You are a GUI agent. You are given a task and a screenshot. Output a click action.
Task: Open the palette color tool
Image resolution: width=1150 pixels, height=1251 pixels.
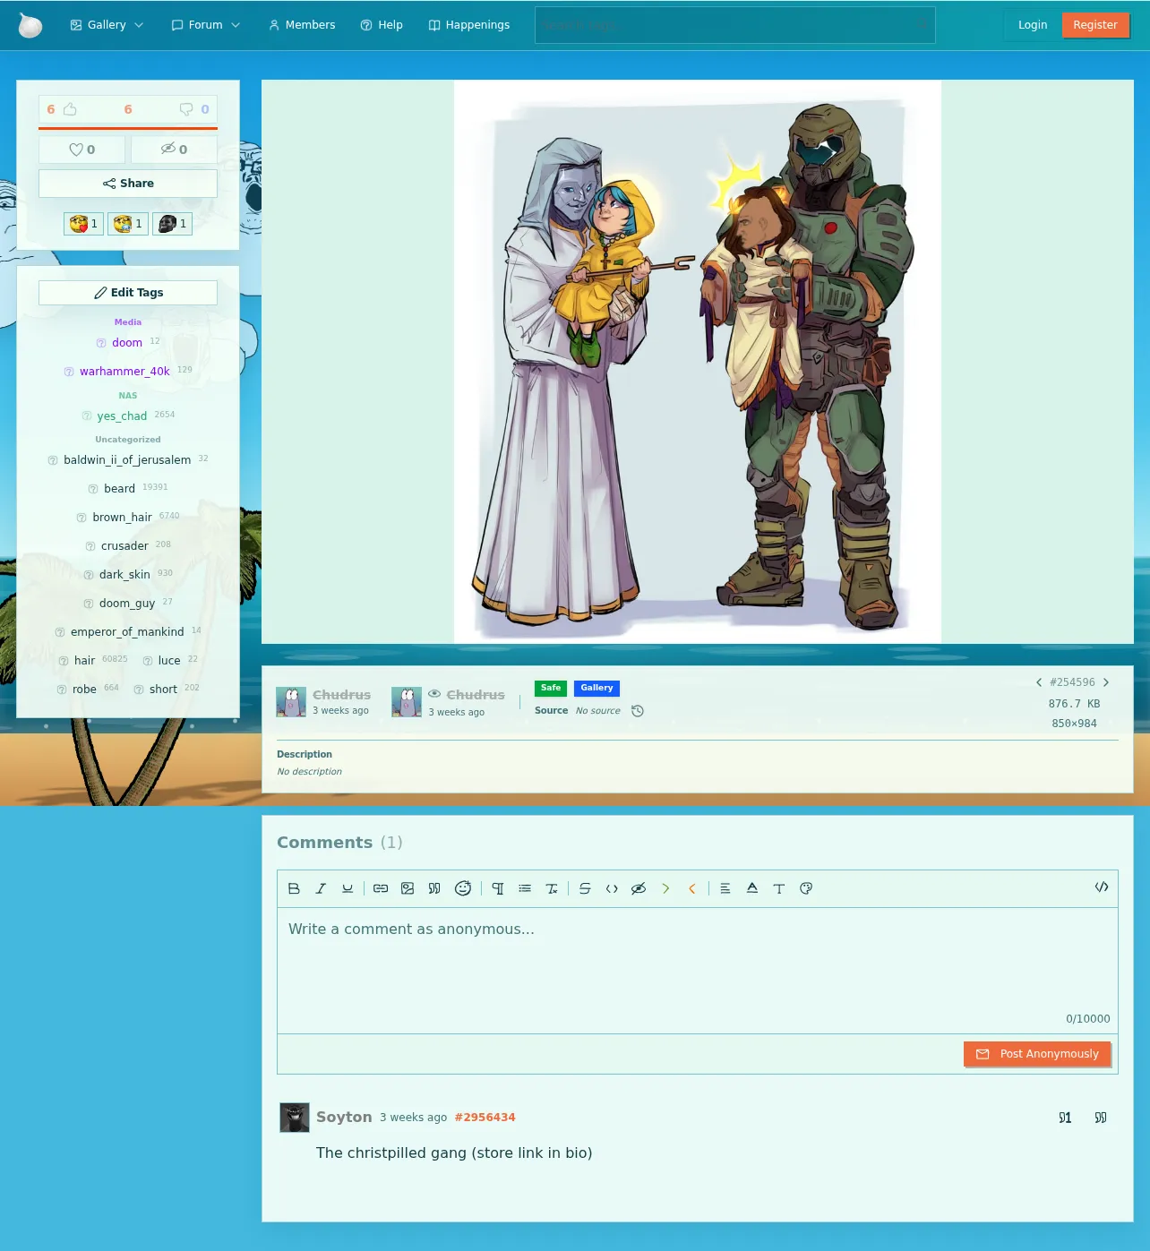(x=806, y=888)
